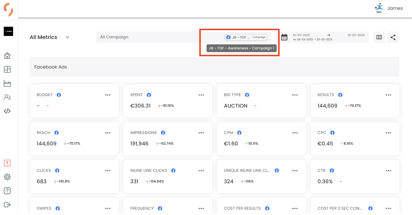The height and width of the screenshot is (215, 412).
Task: Click the €0.45 CPC value
Action: tap(325, 144)
